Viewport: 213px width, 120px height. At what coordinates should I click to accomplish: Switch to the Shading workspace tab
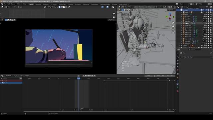[x=71, y=4]
